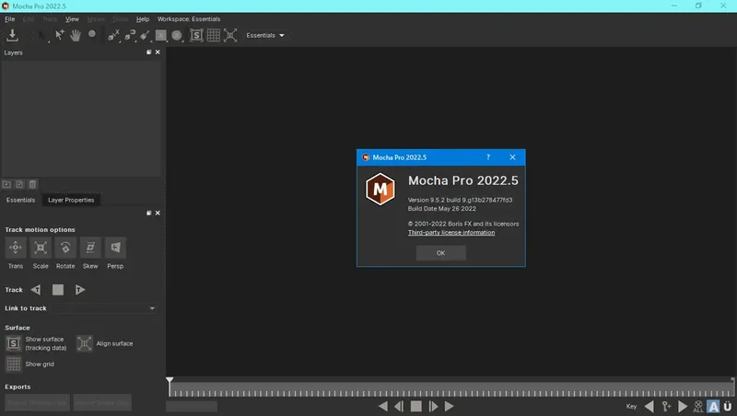The height and width of the screenshot is (416, 737).
Task: Activate the Pan hand tool
Action: [x=76, y=35]
